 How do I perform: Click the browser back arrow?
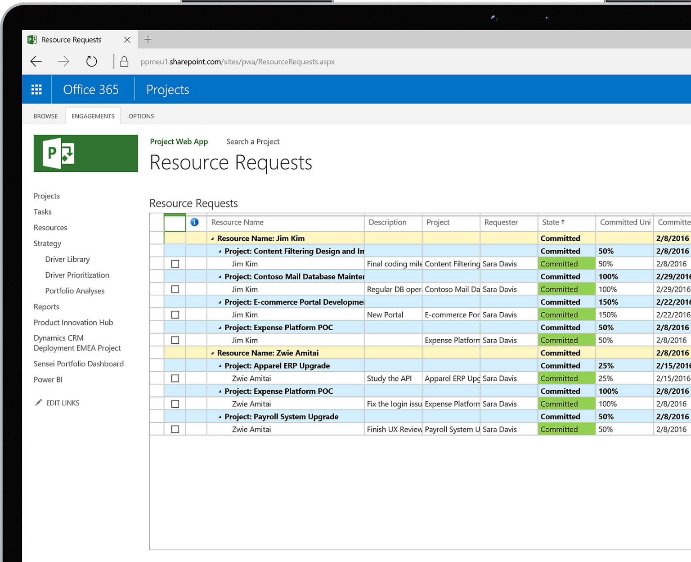tap(36, 61)
